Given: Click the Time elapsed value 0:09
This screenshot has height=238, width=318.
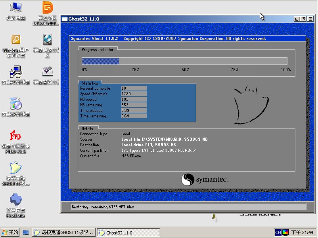Looking at the screenshot, I should pos(134,110).
